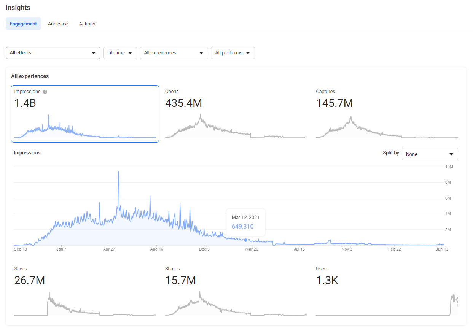This screenshot has width=473, height=335.
Task: Select the Saves metric card
Action: [x=85, y=291]
